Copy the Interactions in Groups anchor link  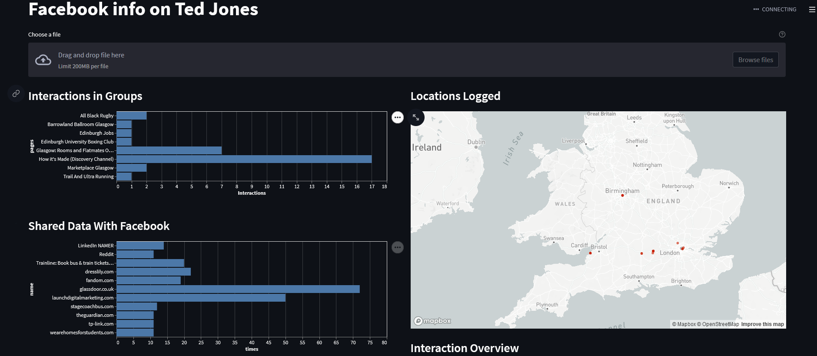click(16, 93)
